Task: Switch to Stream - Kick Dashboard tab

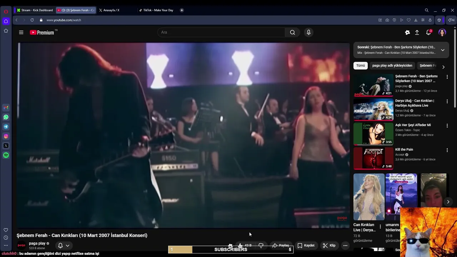Action: [35, 10]
